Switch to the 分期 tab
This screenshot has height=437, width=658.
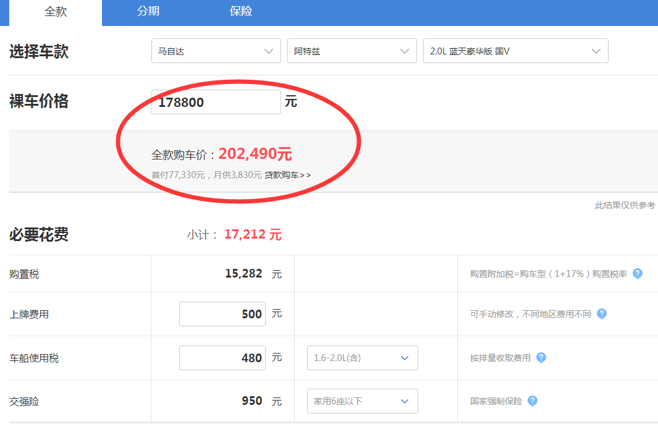148,11
